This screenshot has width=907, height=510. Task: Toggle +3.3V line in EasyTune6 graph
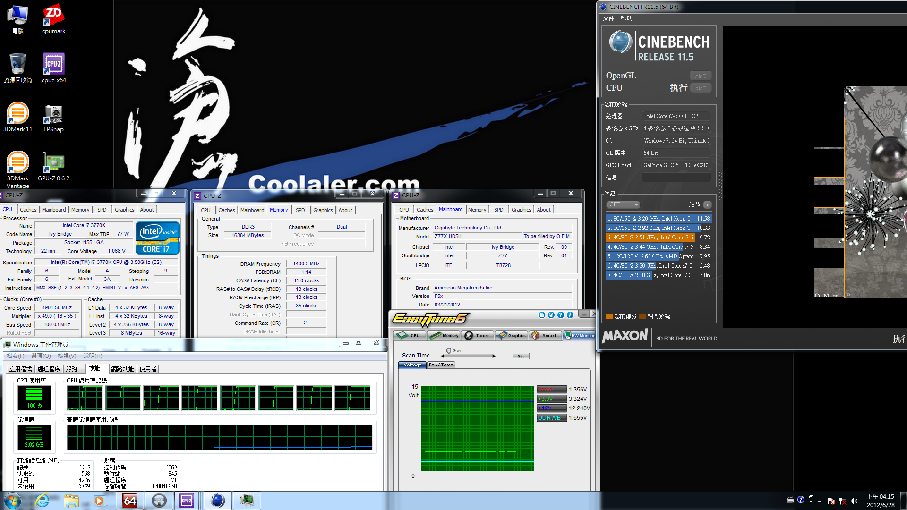[x=552, y=399]
